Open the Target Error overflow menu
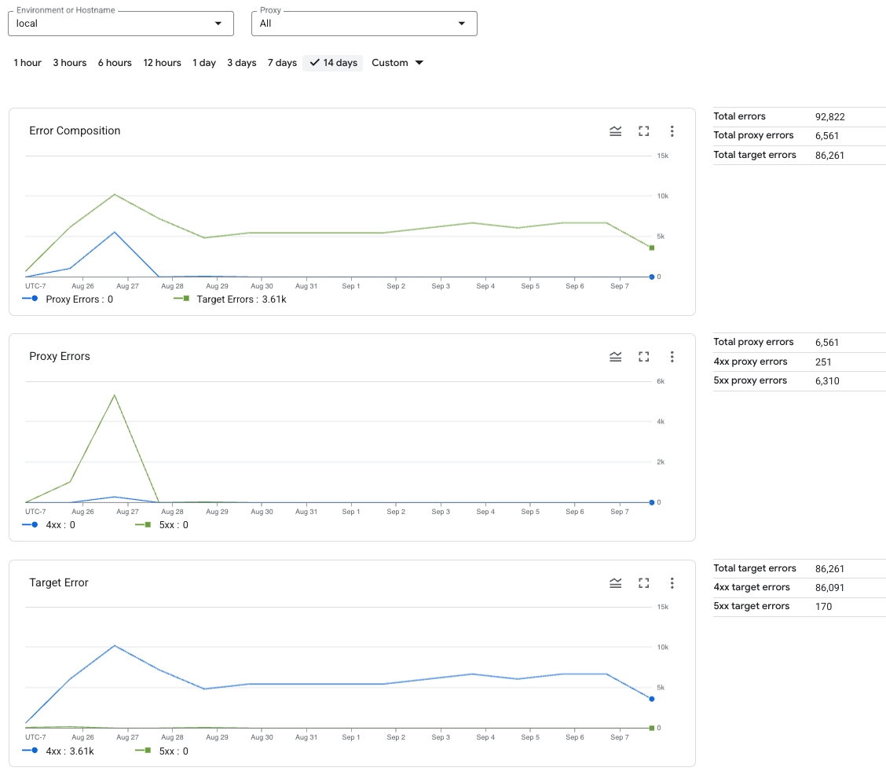 tap(672, 583)
